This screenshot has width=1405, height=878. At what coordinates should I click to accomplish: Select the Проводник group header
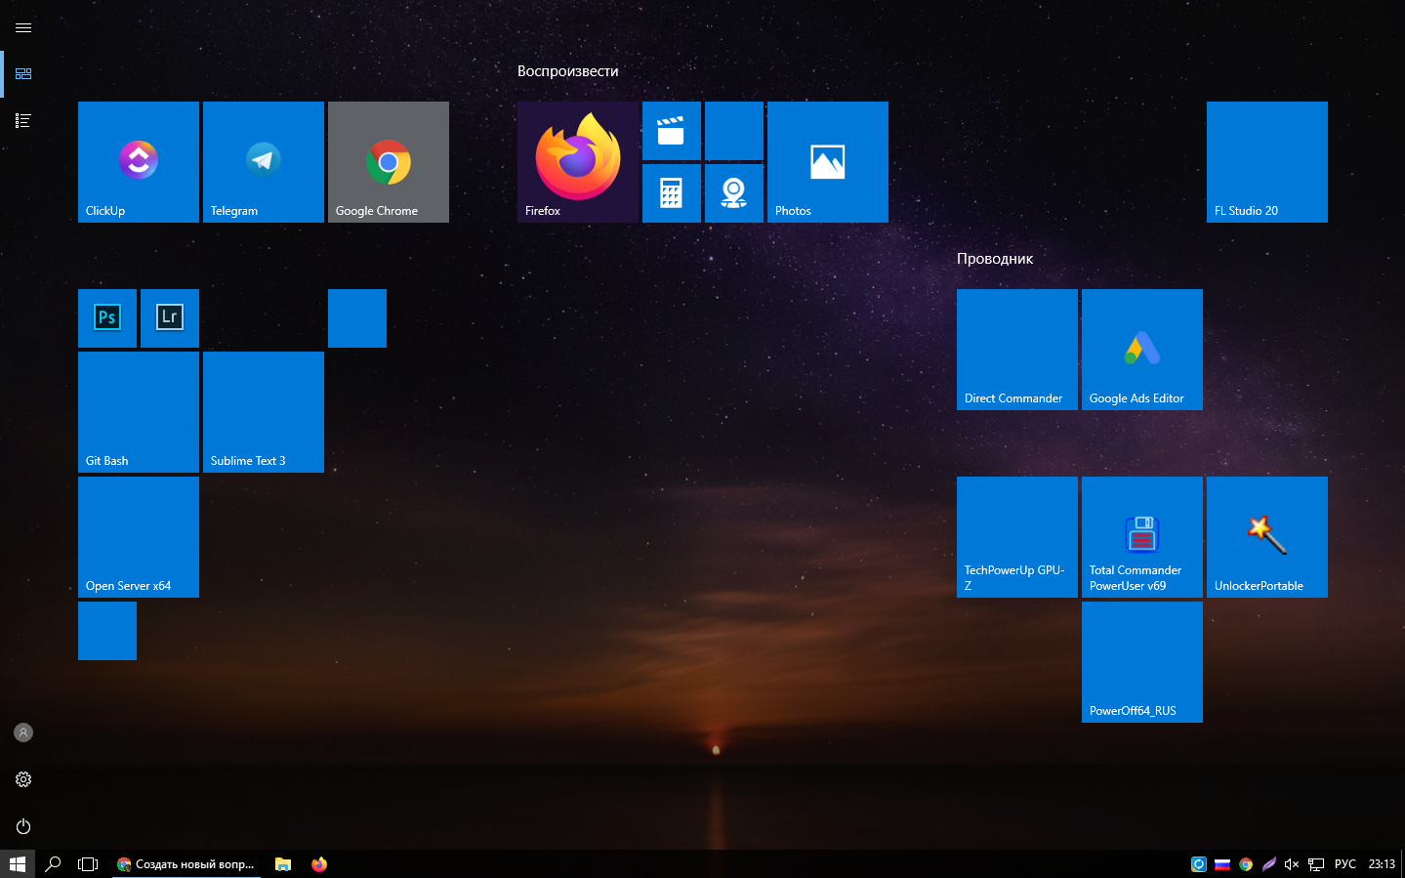(x=995, y=259)
